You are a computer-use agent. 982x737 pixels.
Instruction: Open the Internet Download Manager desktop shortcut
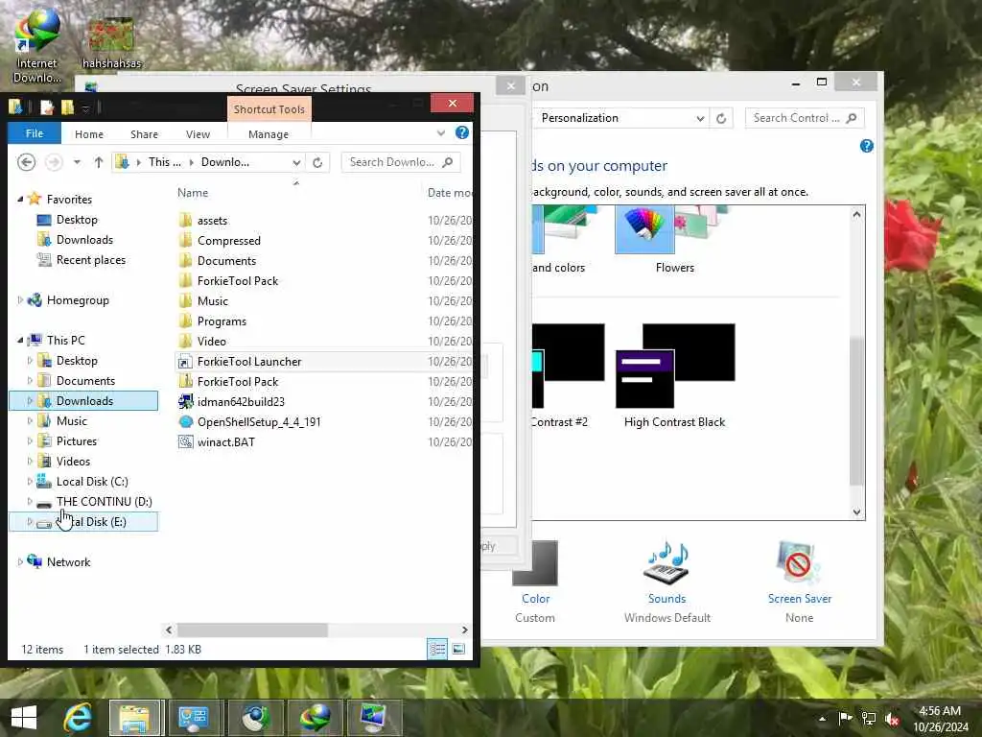pos(37,45)
